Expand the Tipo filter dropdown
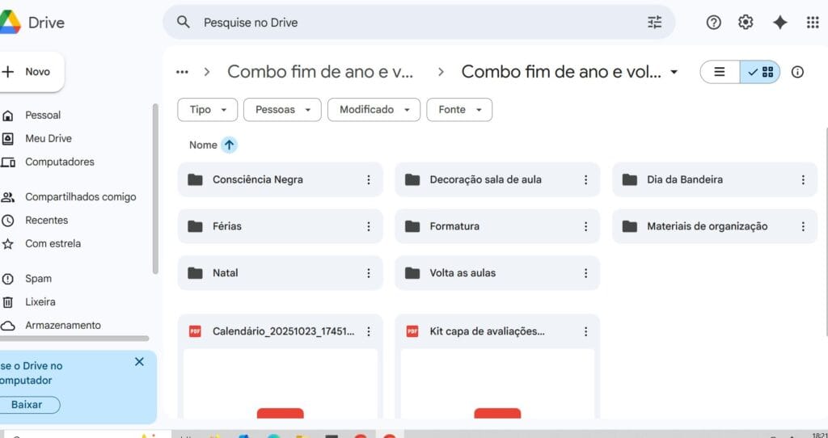Image resolution: width=828 pixels, height=438 pixels. click(208, 110)
